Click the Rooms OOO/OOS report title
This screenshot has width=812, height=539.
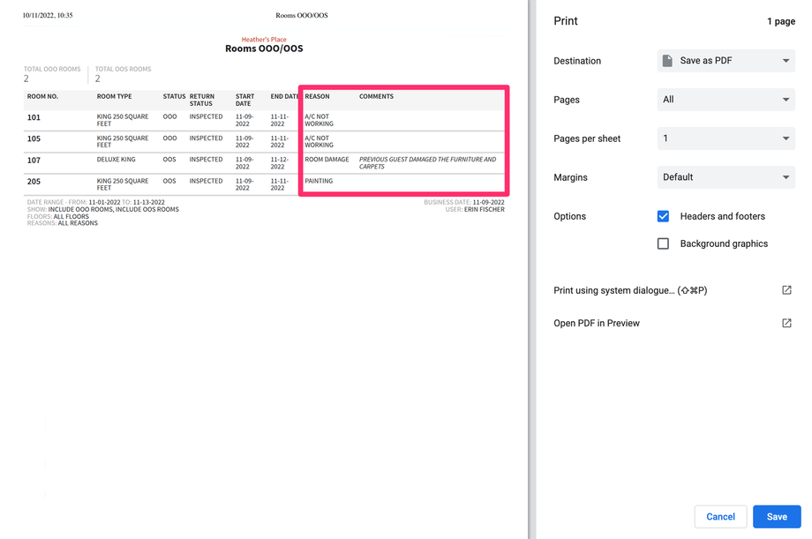264,49
